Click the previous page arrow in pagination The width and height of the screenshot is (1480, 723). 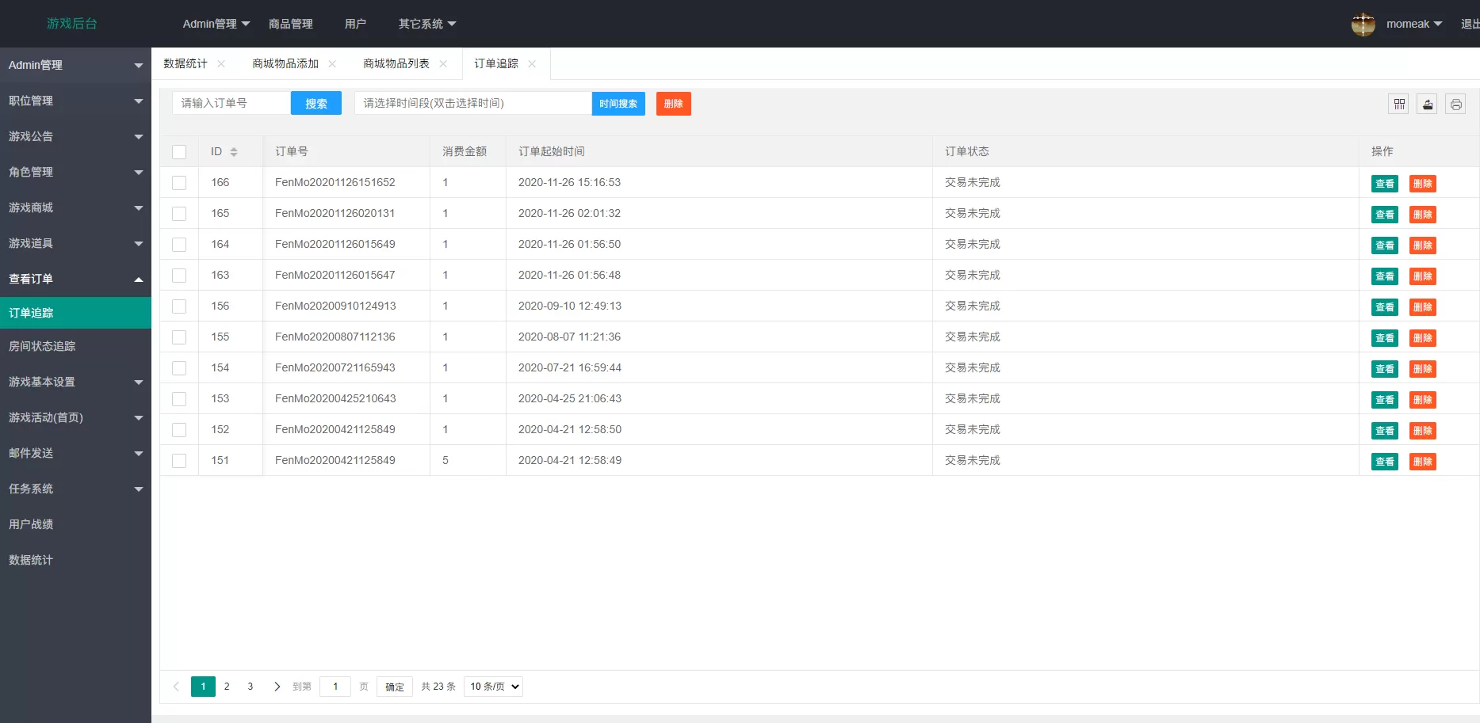pyautogui.click(x=175, y=686)
